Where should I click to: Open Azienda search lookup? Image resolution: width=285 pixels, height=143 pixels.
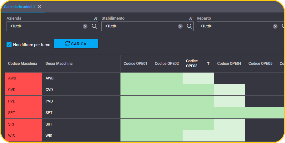[x=94, y=26]
